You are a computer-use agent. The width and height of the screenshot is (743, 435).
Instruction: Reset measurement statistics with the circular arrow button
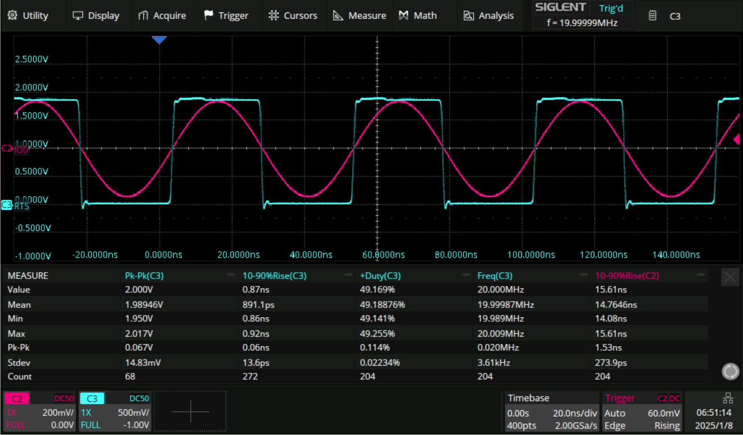[730, 371]
